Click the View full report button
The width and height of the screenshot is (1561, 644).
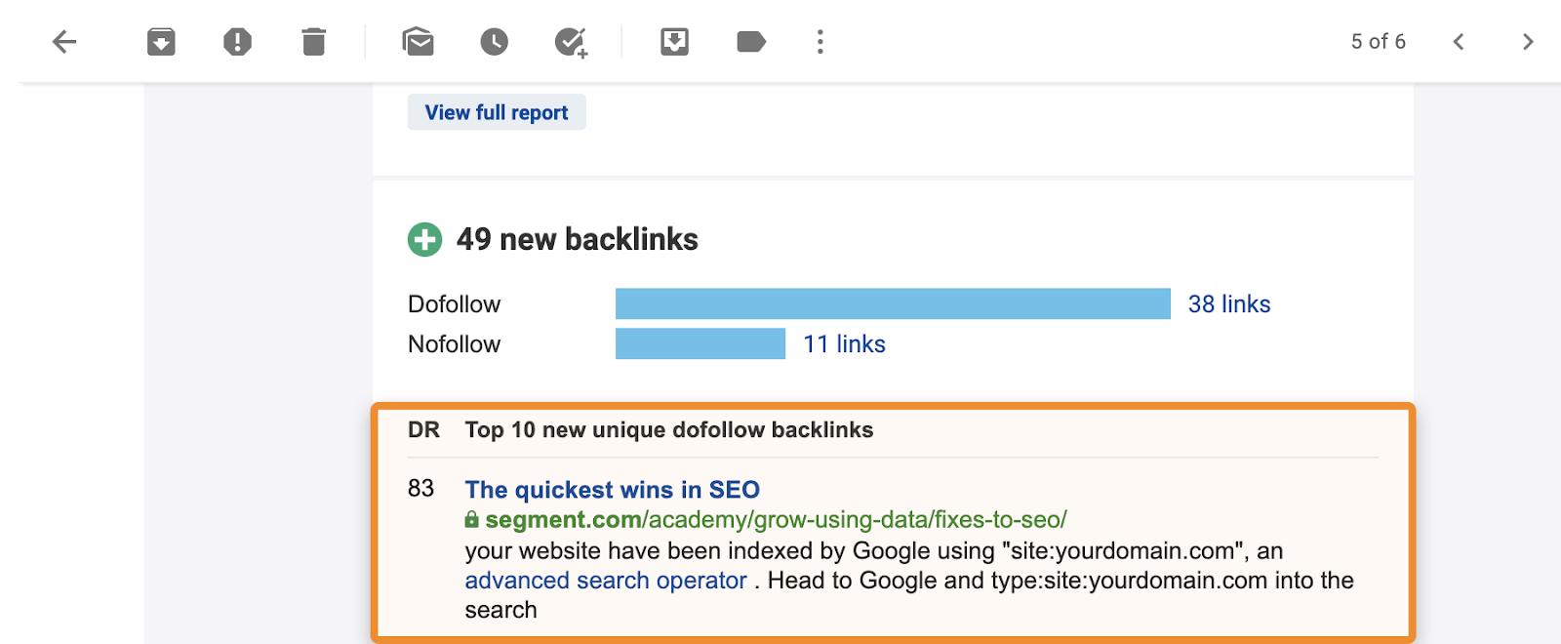496,111
